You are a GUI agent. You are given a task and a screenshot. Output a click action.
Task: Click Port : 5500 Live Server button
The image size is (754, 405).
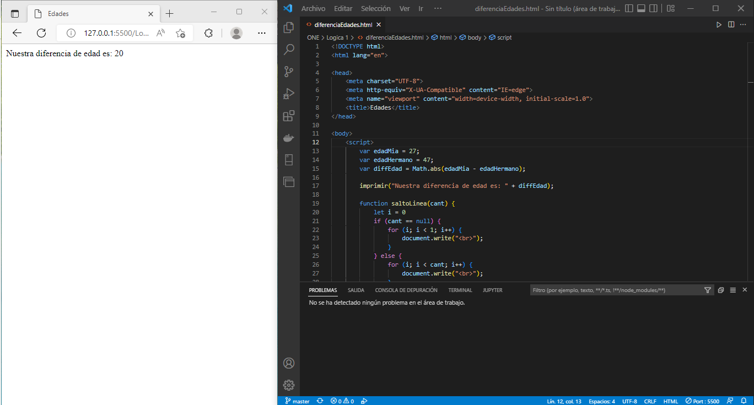[x=702, y=401]
